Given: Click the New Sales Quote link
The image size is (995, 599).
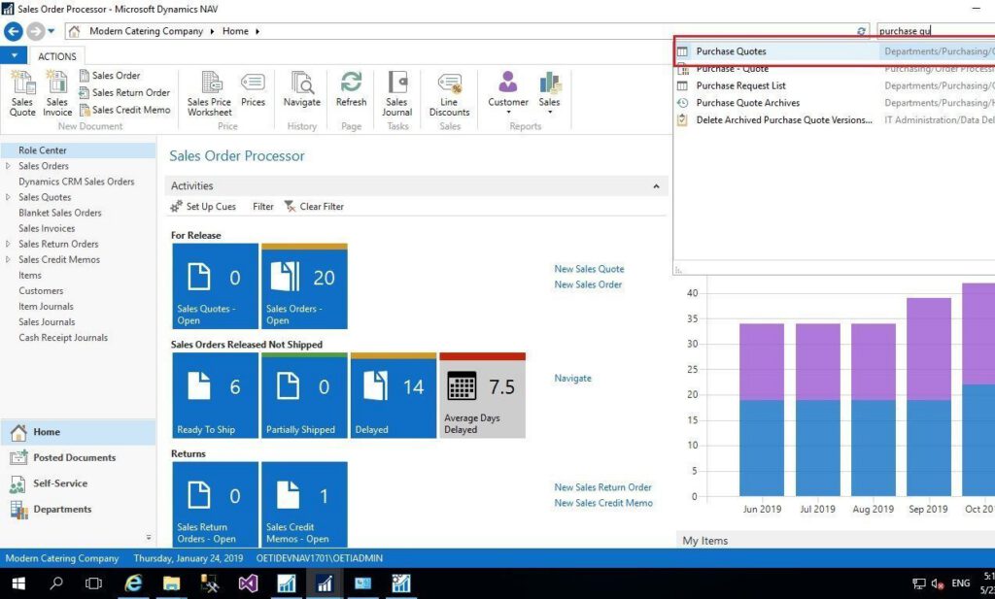Looking at the screenshot, I should pyautogui.click(x=589, y=269).
